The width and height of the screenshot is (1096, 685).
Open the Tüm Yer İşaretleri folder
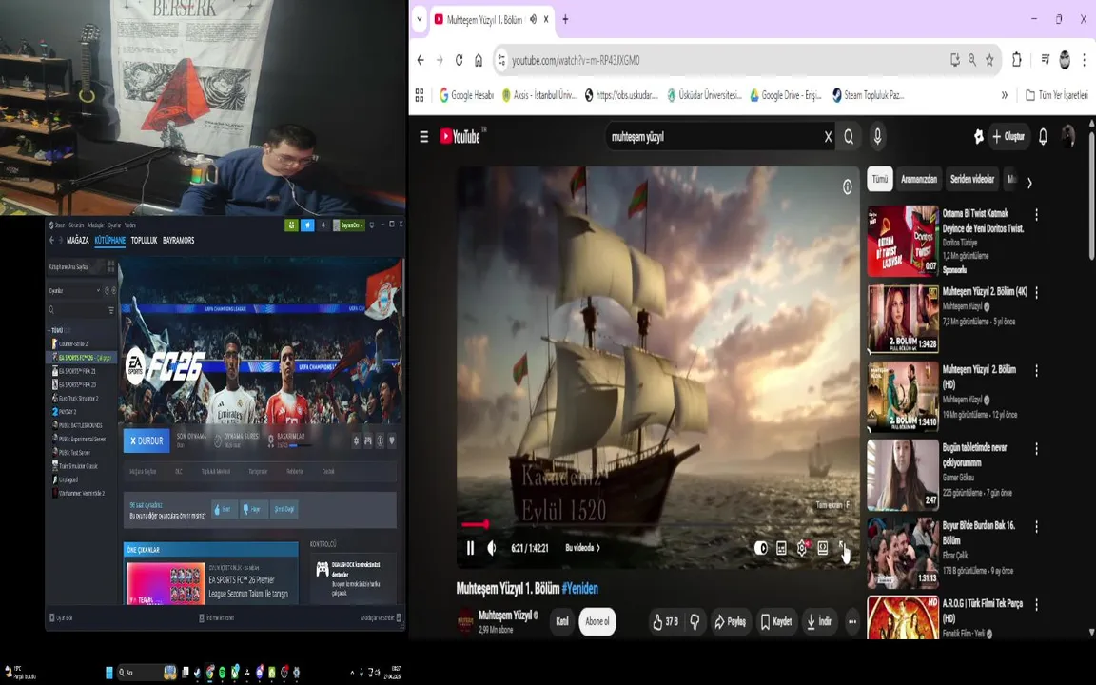click(x=1056, y=95)
